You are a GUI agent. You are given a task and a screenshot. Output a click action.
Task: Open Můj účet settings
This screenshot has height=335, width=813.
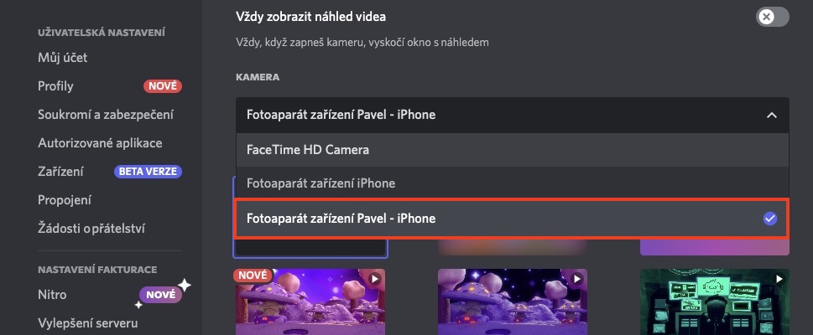click(x=63, y=58)
